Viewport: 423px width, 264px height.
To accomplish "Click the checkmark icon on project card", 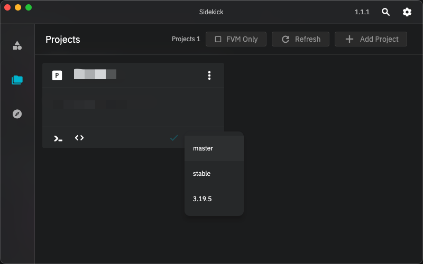I will 174,138.
